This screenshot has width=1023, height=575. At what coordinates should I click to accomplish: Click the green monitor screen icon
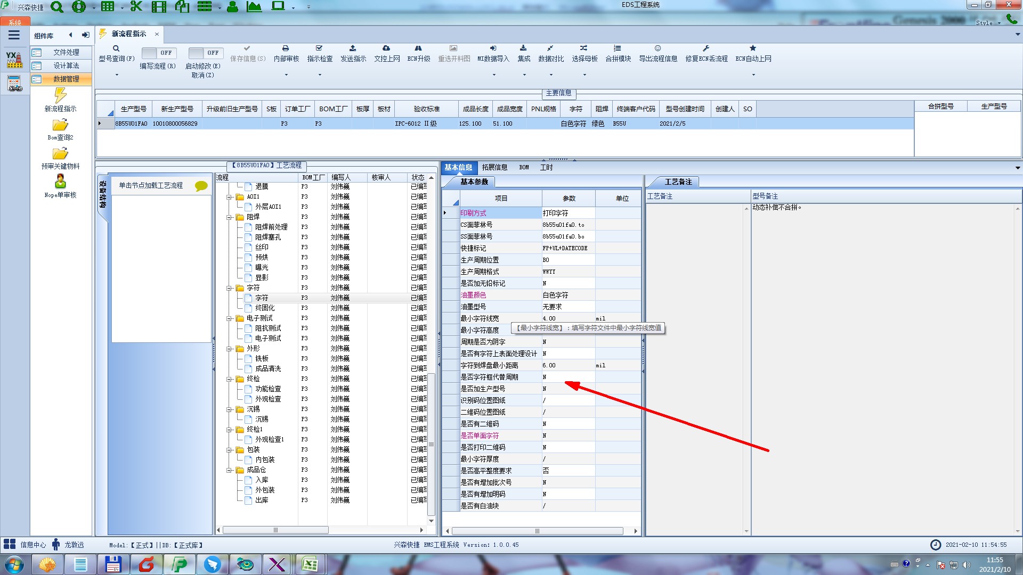coord(278,7)
